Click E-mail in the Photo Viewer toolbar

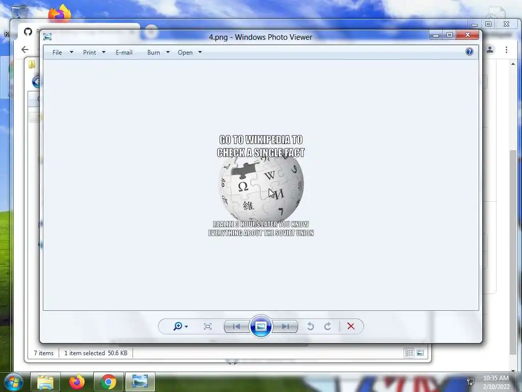[x=124, y=53]
